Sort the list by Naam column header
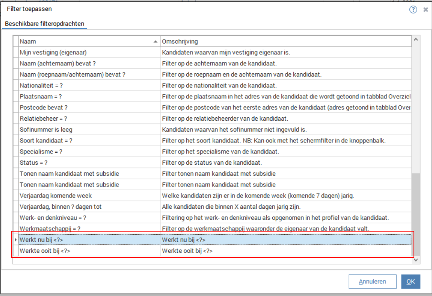This screenshot has width=432, height=296. pyautogui.click(x=86, y=42)
